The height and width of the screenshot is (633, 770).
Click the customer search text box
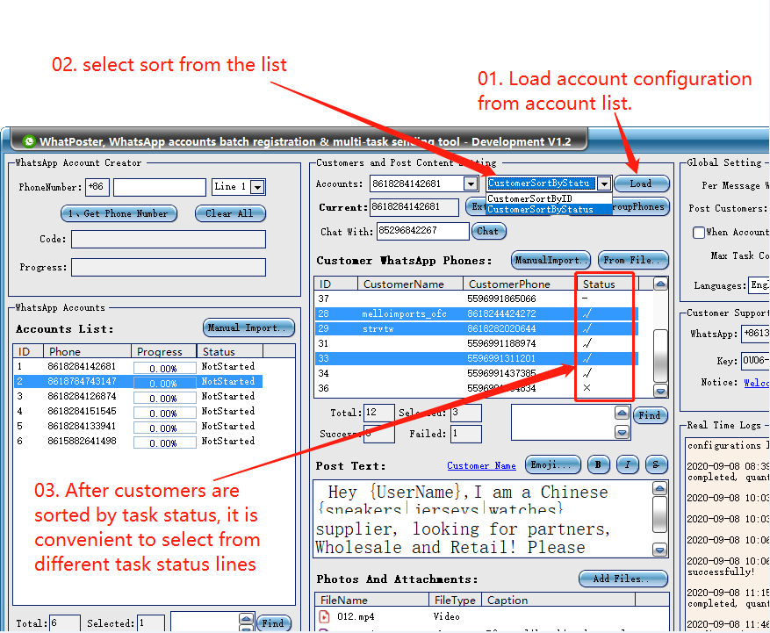point(563,422)
